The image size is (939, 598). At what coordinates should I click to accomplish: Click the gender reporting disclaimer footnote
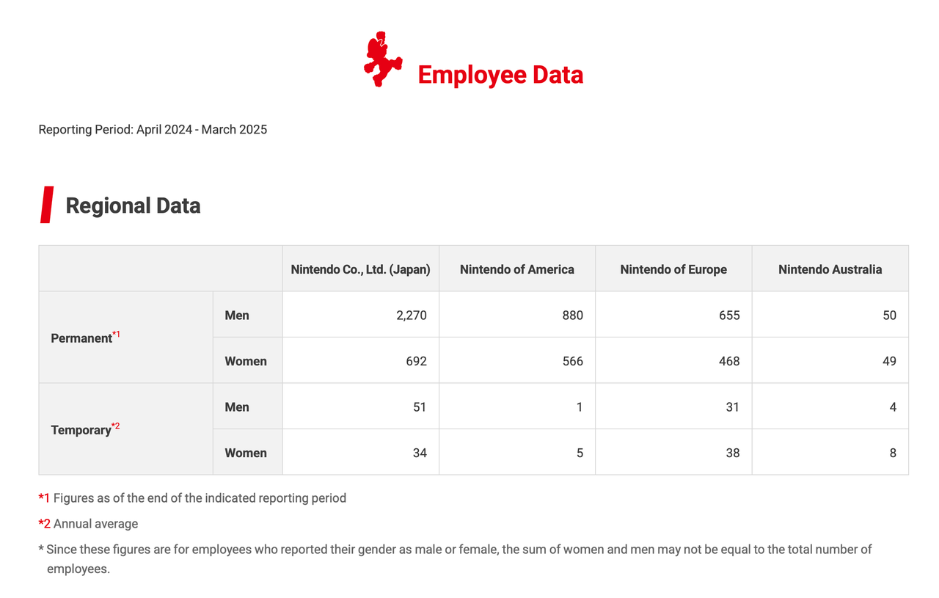[x=455, y=559]
